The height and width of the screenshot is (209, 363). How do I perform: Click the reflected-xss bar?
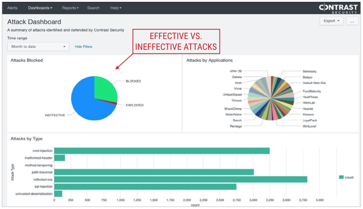coord(181,179)
